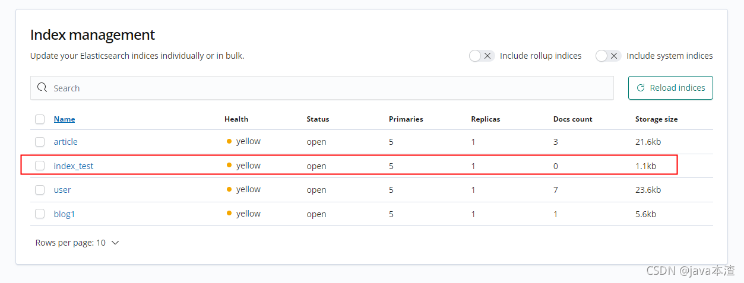The image size is (744, 283).
Task: Click open status of article row
Action: 316,142
